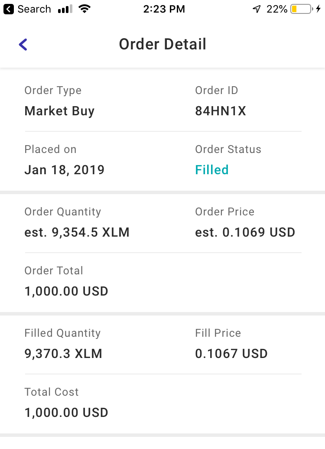Tap the back arrow icon

pyautogui.click(x=23, y=44)
